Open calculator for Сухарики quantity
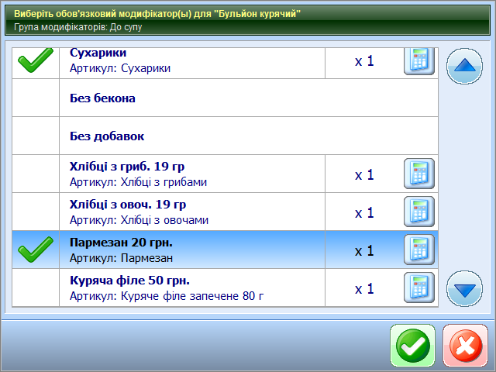 [x=419, y=61]
